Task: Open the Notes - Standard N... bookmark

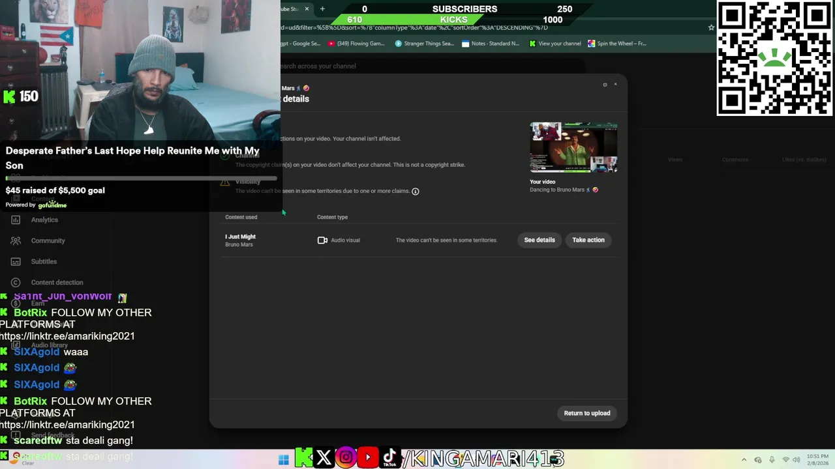Action: tap(491, 44)
